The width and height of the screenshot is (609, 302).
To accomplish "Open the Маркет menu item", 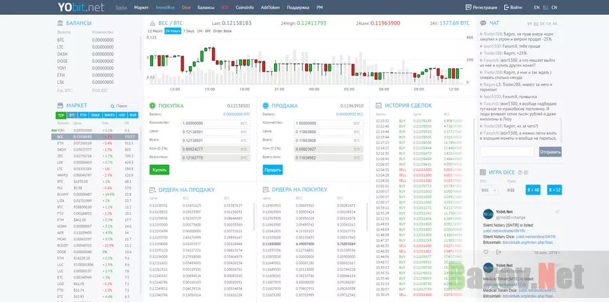I will (x=141, y=7).
